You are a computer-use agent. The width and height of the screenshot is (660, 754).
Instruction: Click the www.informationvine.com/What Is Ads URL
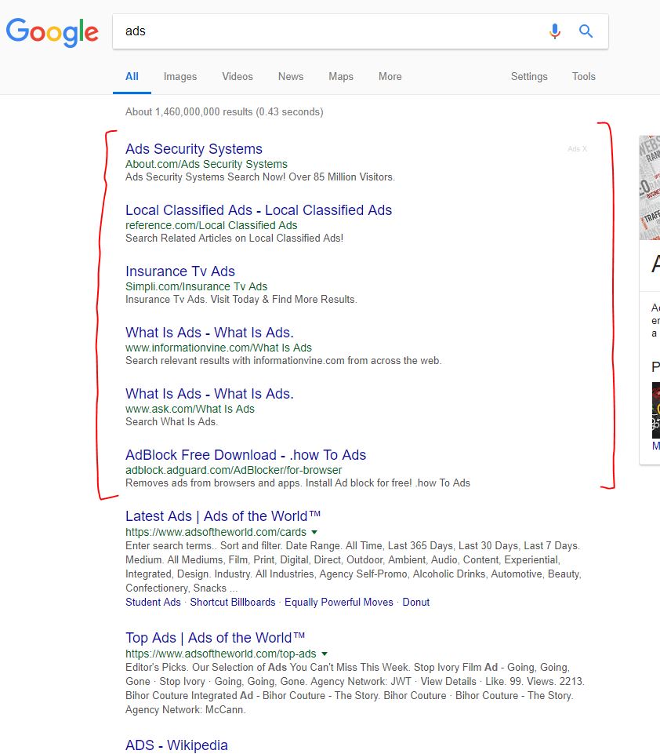coord(219,348)
